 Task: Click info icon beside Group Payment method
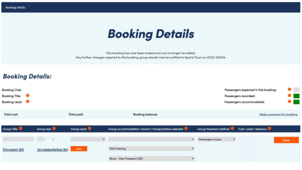[x=232, y=128]
